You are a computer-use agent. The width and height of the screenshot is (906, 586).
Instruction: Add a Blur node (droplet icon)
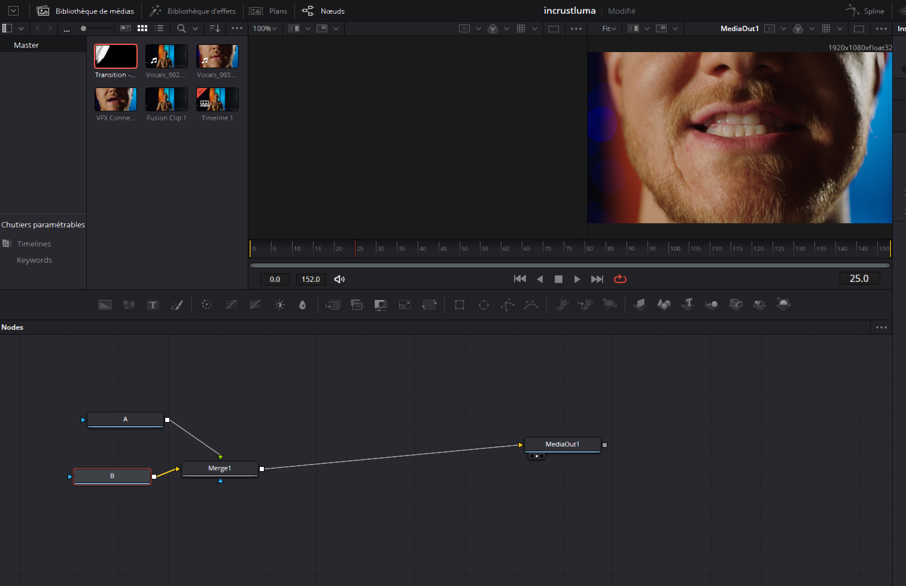(303, 305)
